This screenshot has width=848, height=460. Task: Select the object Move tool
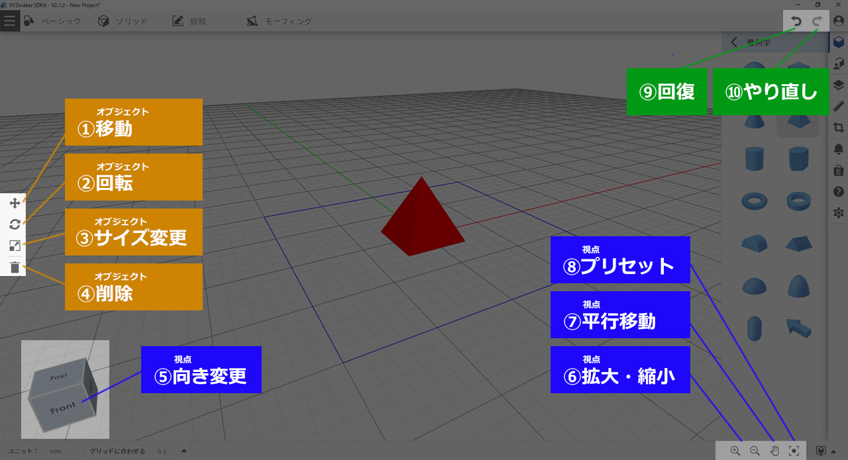click(15, 203)
